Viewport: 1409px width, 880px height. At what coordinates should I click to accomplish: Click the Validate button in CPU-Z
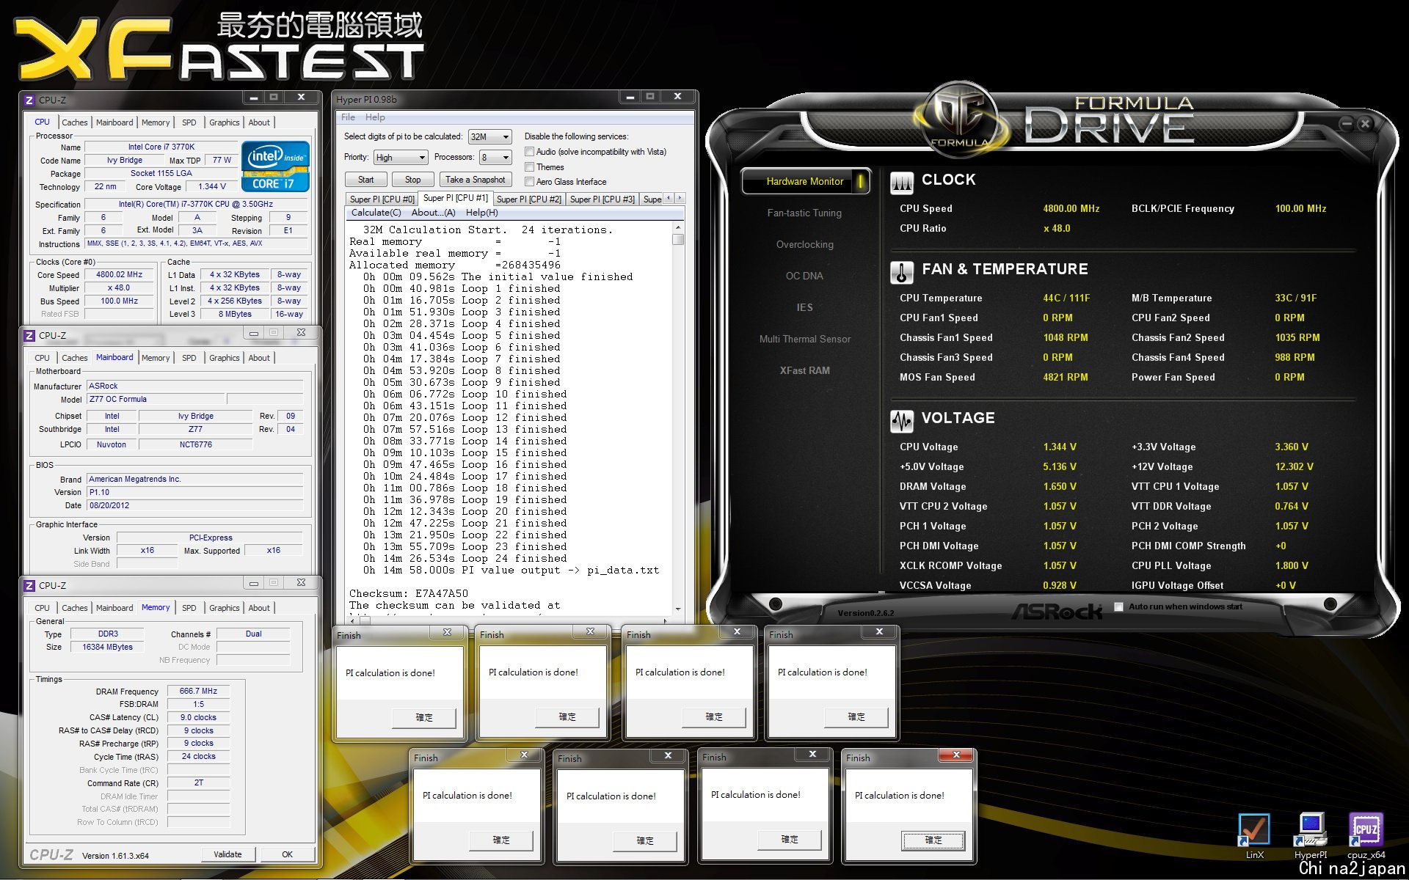tap(227, 854)
